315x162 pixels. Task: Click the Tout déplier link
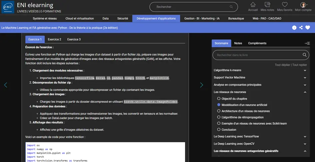pos(282,65)
